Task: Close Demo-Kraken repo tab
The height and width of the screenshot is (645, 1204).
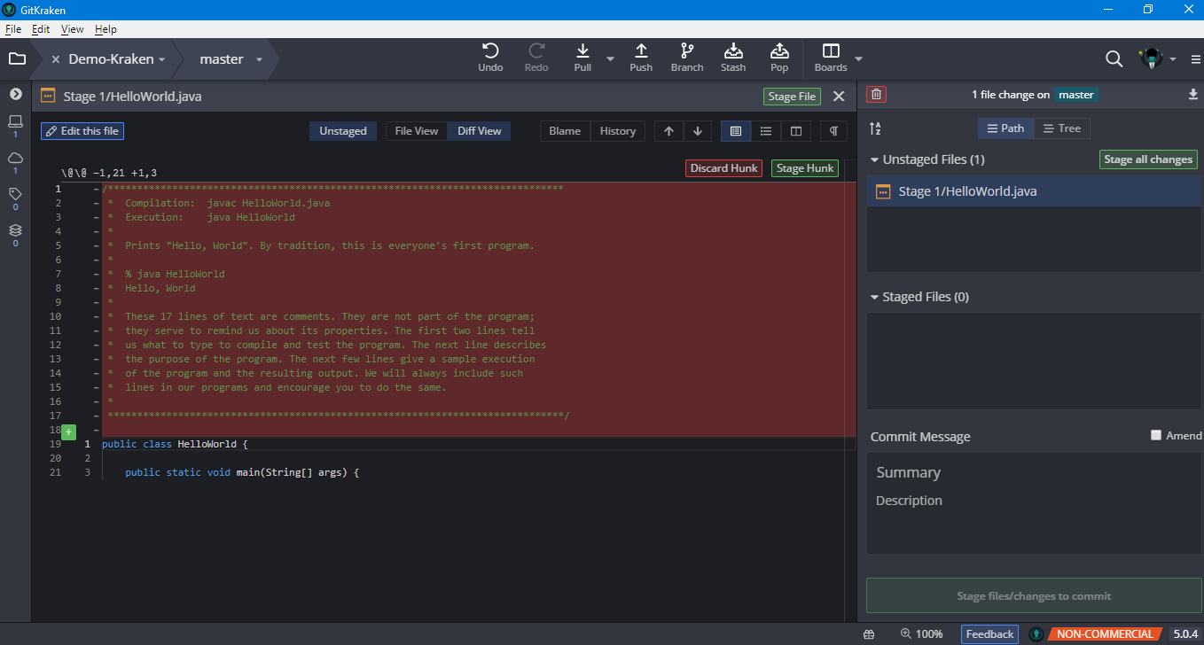Action: point(56,59)
